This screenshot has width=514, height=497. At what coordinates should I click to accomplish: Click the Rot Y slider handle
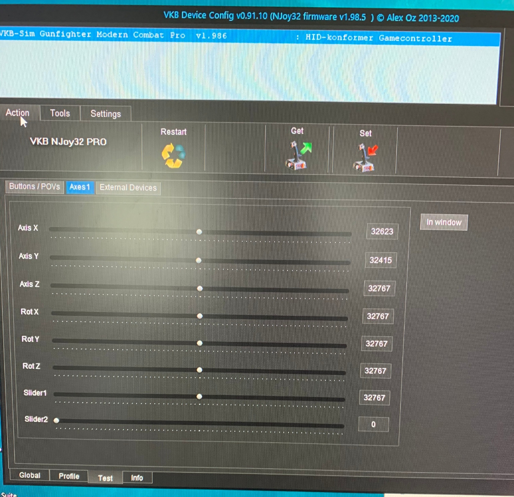(x=200, y=343)
